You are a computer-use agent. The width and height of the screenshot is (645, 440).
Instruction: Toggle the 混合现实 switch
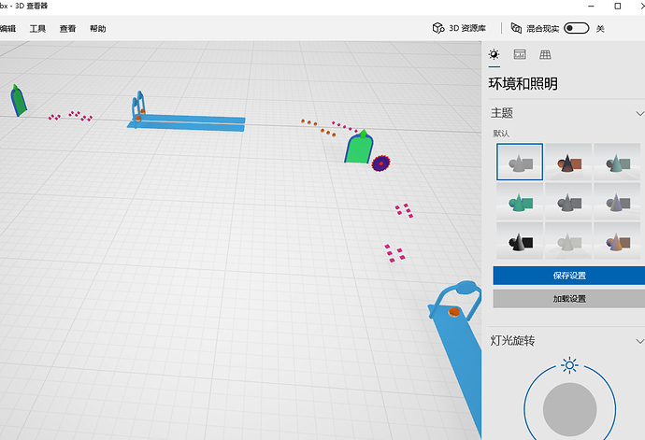(577, 28)
